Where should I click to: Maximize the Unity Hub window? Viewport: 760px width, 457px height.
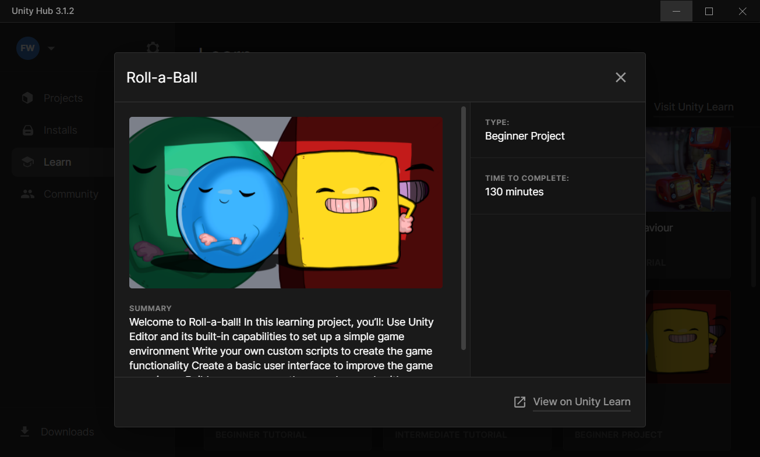709,11
